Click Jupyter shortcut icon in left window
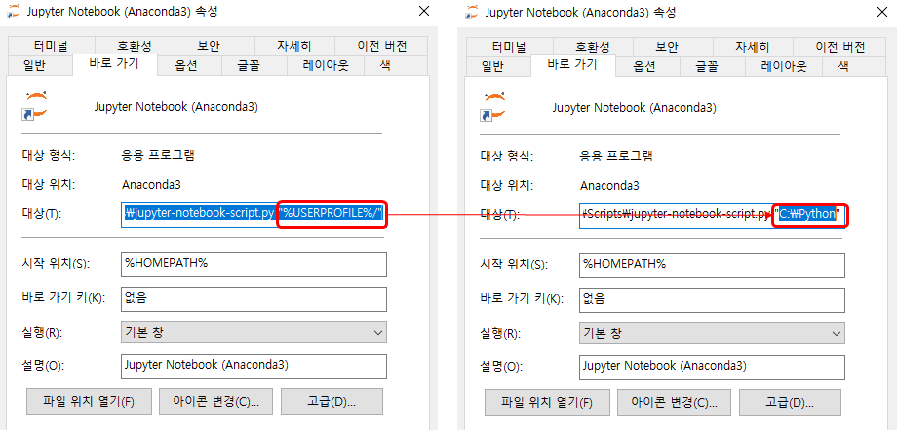The height and width of the screenshot is (430, 897). click(x=35, y=106)
